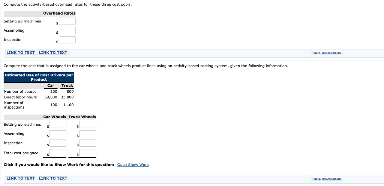Click Car Wheels Inspection cost field

[x=58, y=143]
